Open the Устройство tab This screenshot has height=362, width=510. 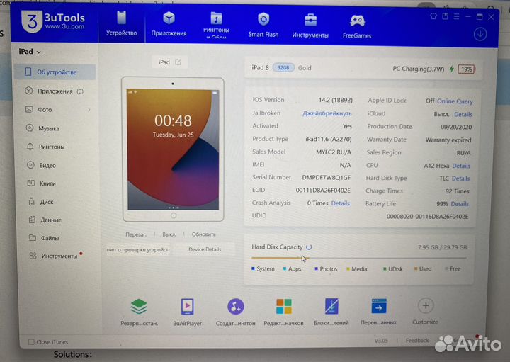[x=121, y=23]
